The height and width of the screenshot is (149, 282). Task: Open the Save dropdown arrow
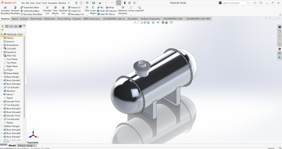coord(97,3)
